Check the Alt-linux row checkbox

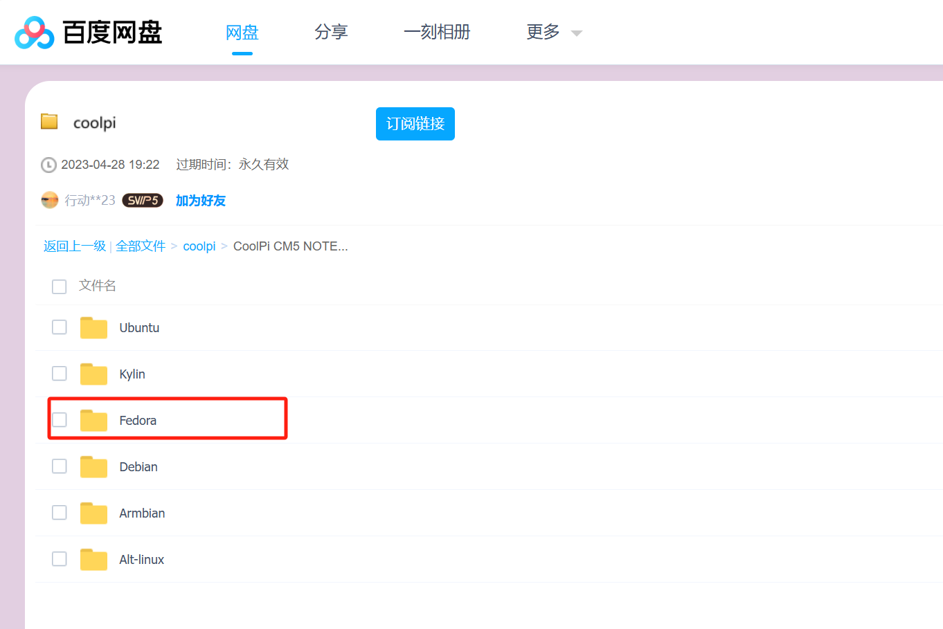(60, 558)
